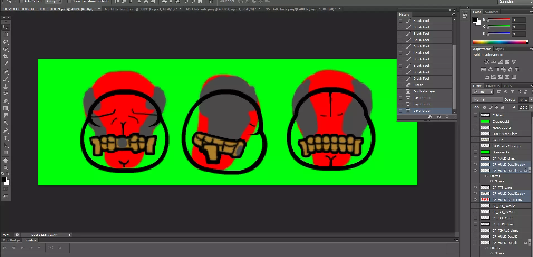Click the Eraser history state
533x257 pixels.
point(418,85)
